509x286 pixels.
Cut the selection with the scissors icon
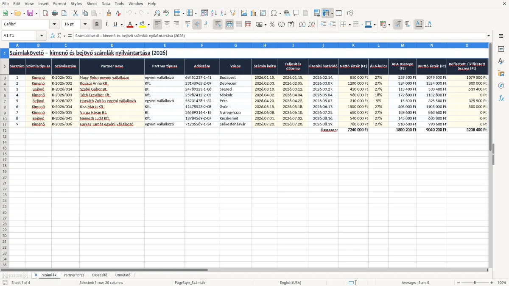pos(76,13)
